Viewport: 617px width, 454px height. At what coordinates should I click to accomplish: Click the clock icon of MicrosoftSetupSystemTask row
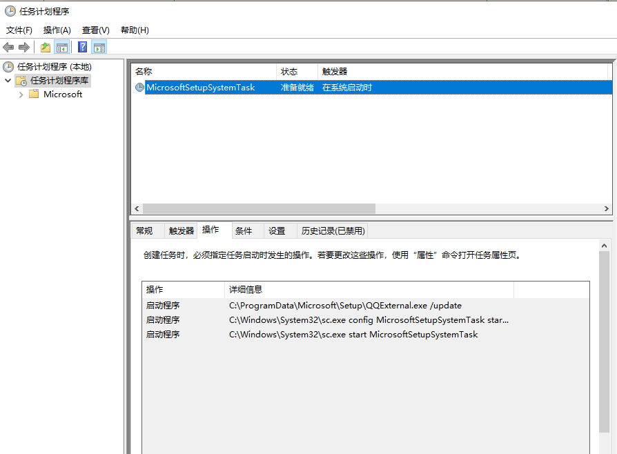click(x=139, y=88)
